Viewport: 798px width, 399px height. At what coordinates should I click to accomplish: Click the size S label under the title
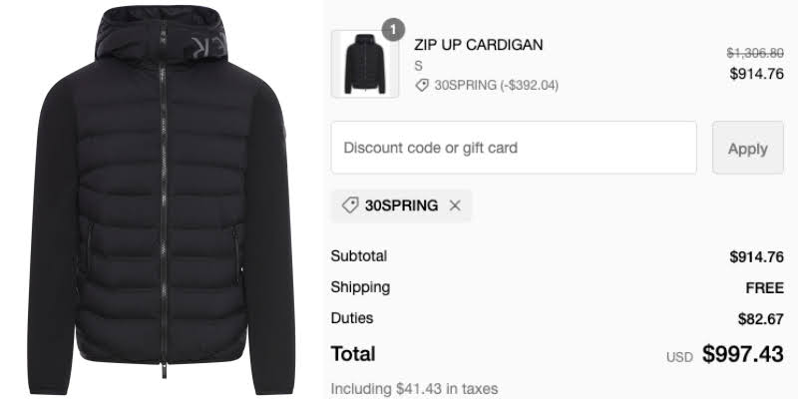click(418, 66)
